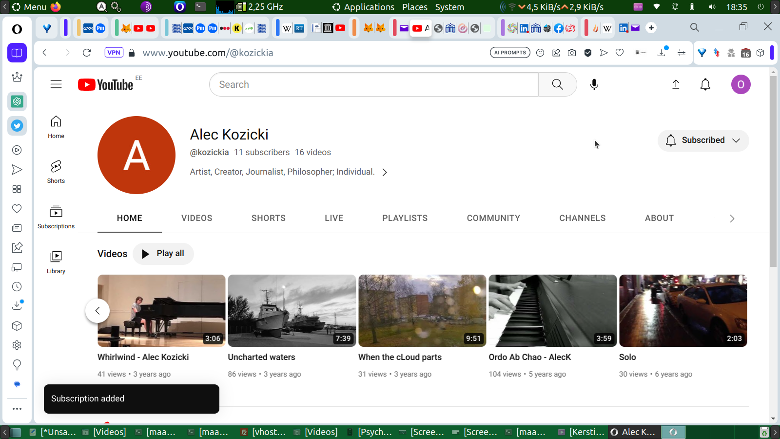Image resolution: width=780 pixels, height=439 pixels.
Task: Toggle the VPN badge in address bar
Action: point(114,53)
